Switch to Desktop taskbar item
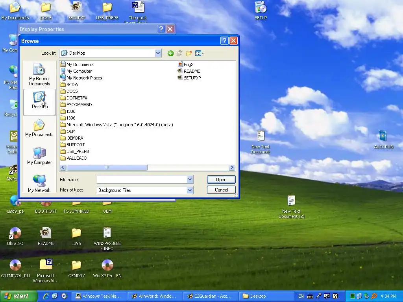 tap(266, 296)
